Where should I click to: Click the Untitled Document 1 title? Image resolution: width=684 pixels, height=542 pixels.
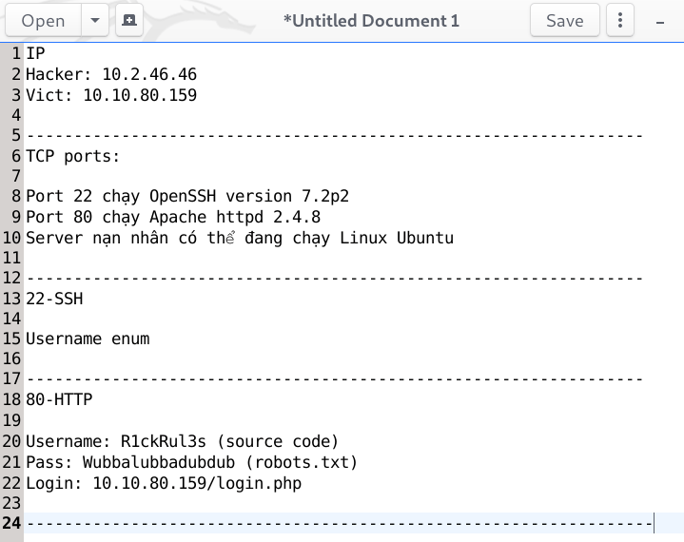371,20
